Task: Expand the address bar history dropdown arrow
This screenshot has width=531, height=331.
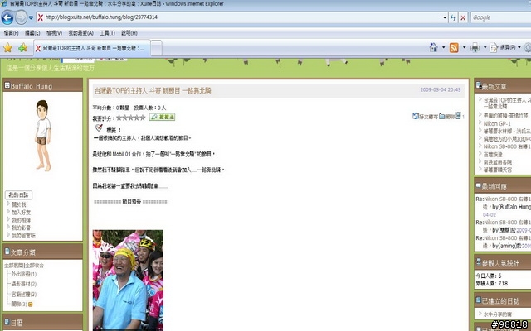Action: [x=445, y=17]
